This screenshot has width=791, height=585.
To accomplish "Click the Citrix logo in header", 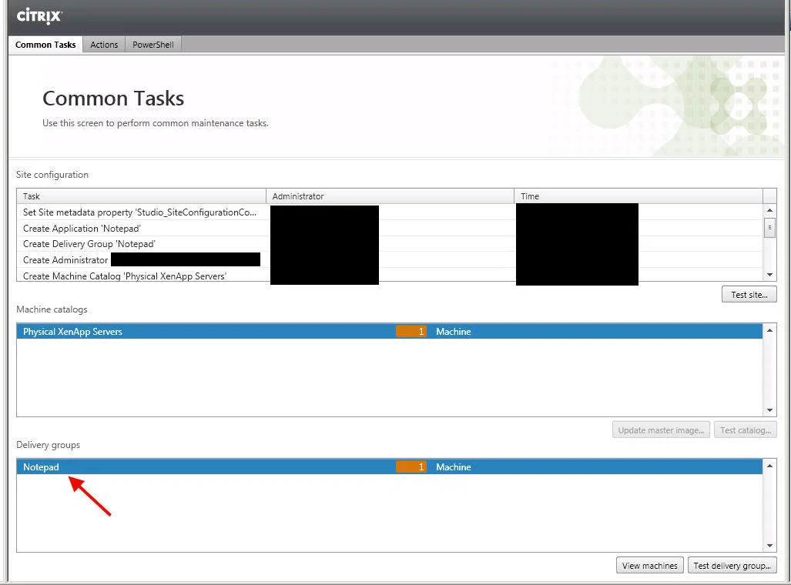I will coord(39,16).
